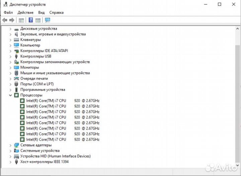Click the Дисковые устройства drive icon
Image resolution: width=241 pixels, height=176 pixels.
16,29
